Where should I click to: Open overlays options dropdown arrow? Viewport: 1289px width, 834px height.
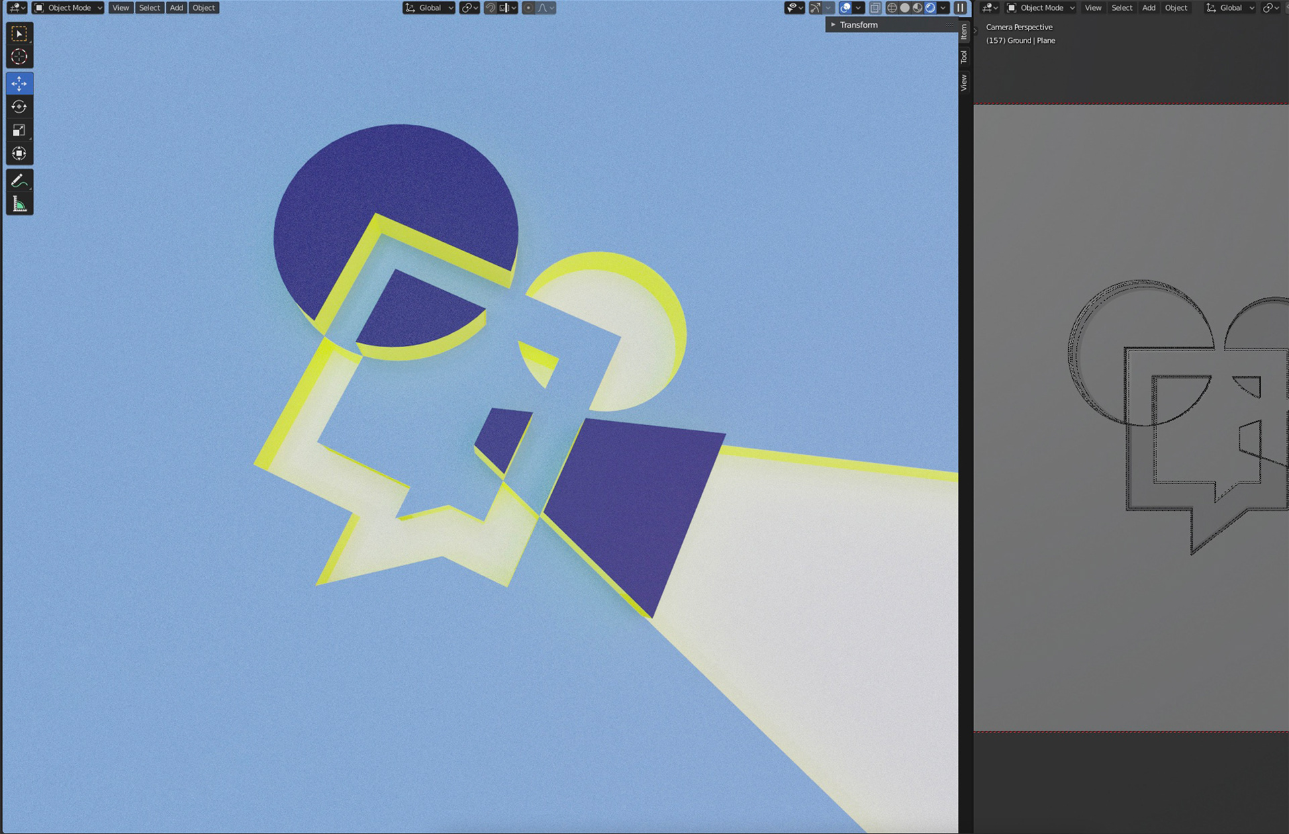pyautogui.click(x=859, y=8)
